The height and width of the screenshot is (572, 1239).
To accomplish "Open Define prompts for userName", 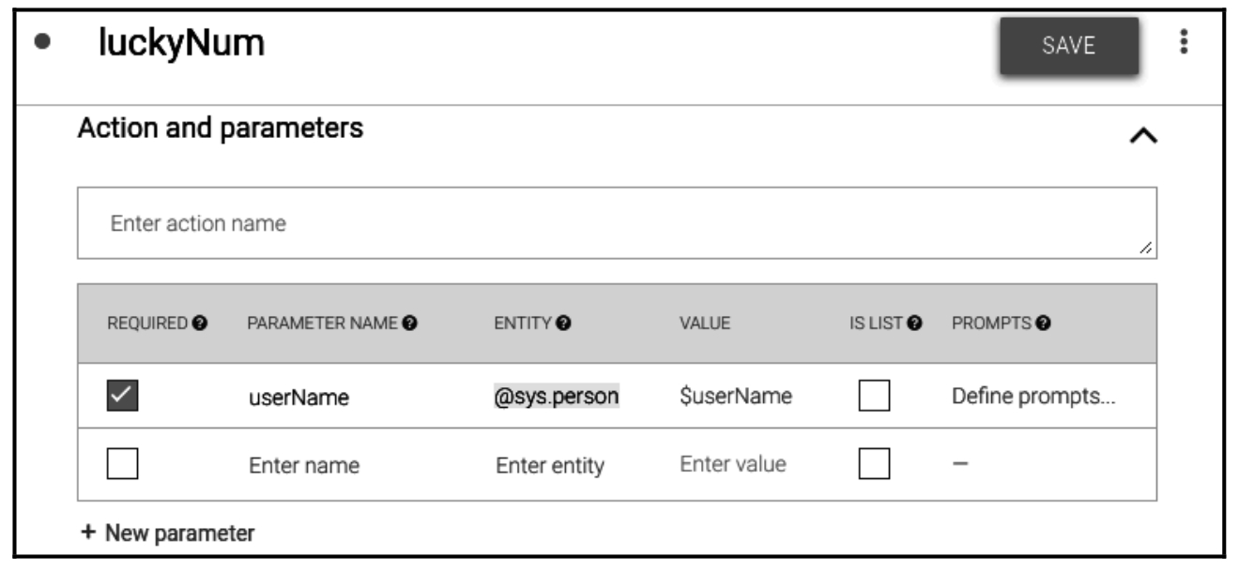I will pyautogui.click(x=1033, y=397).
